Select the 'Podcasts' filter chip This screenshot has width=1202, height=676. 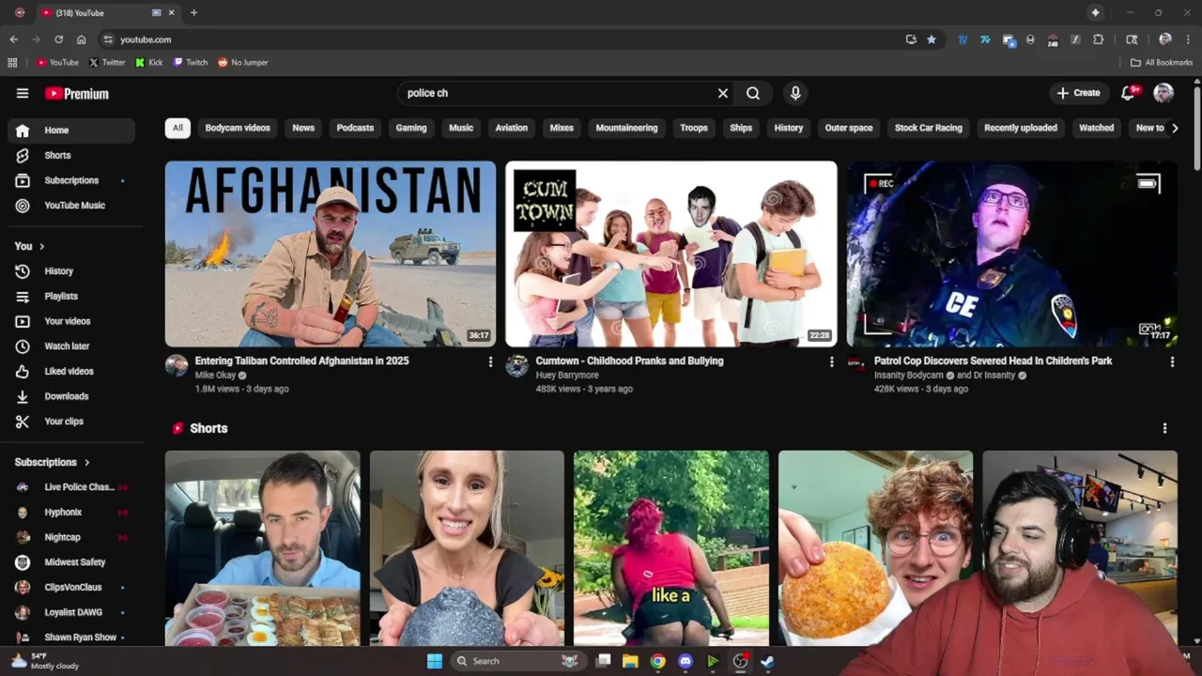click(355, 128)
